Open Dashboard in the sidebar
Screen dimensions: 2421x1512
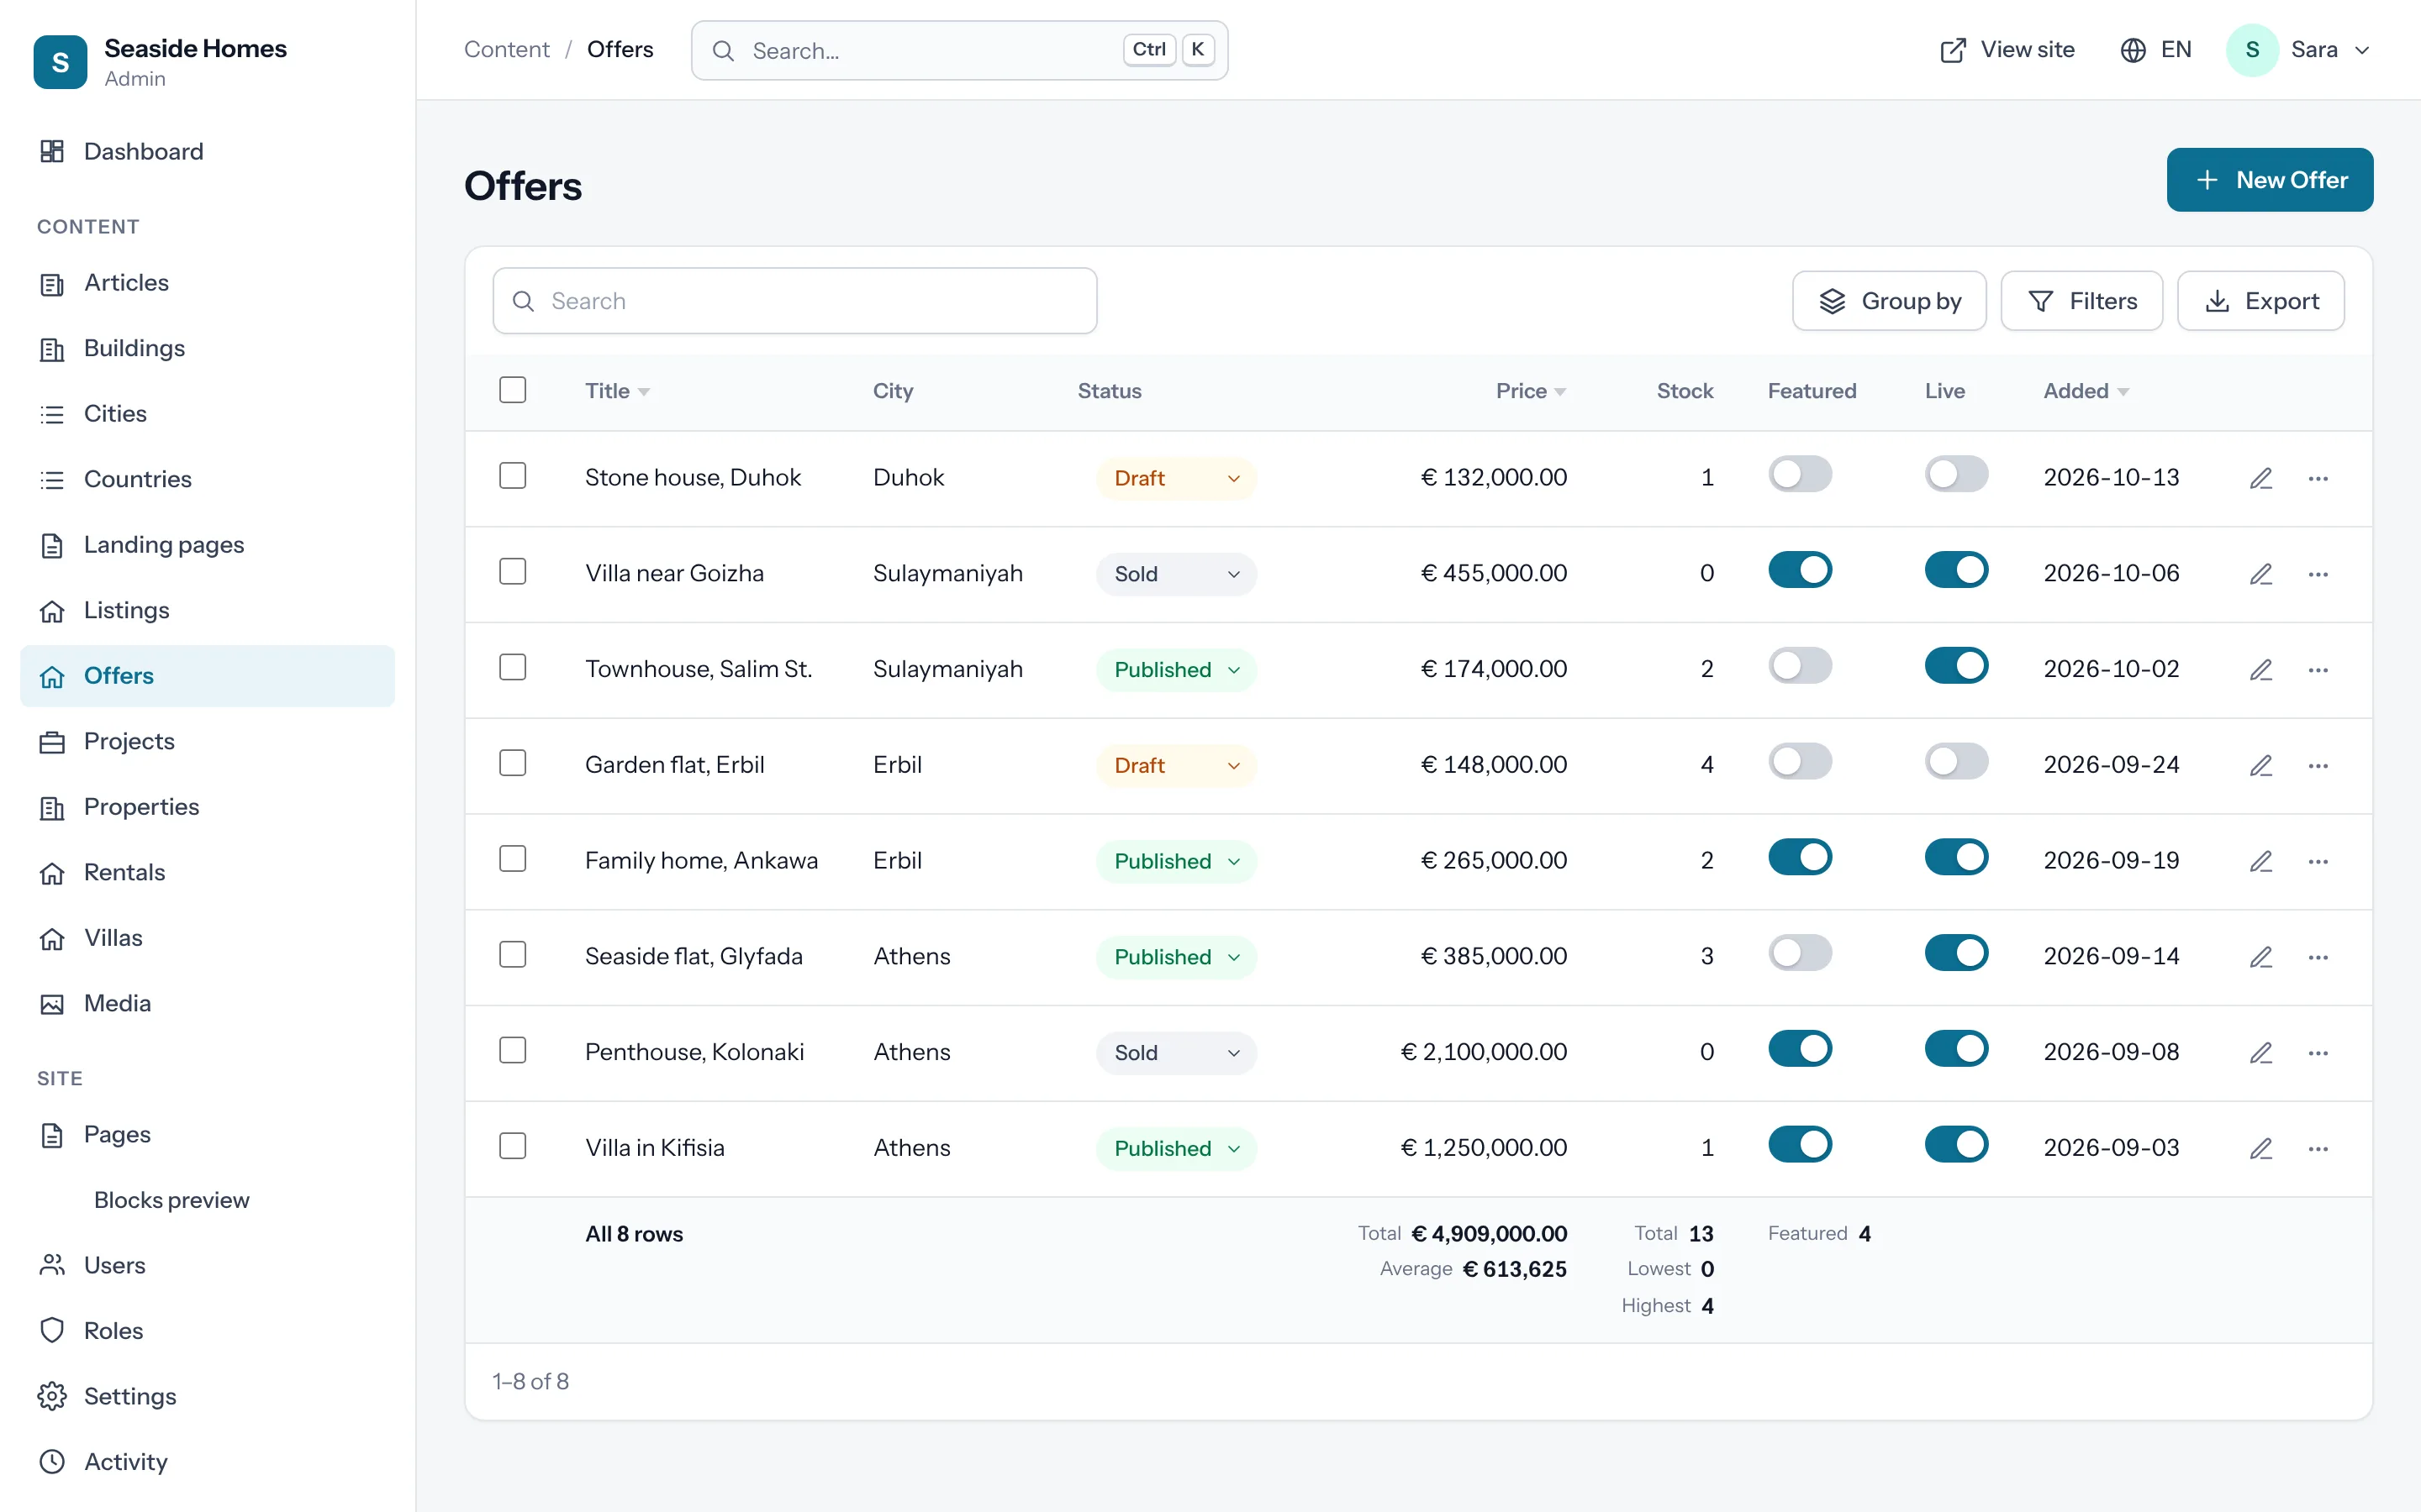pos(208,151)
